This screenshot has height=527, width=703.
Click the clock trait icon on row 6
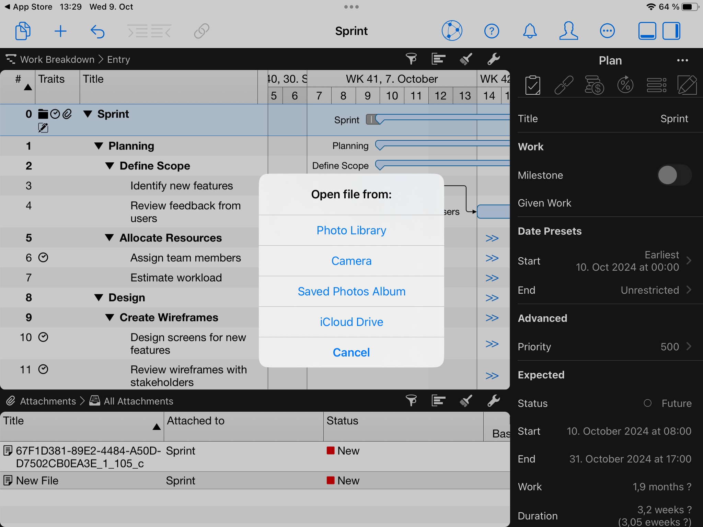pyautogui.click(x=43, y=257)
